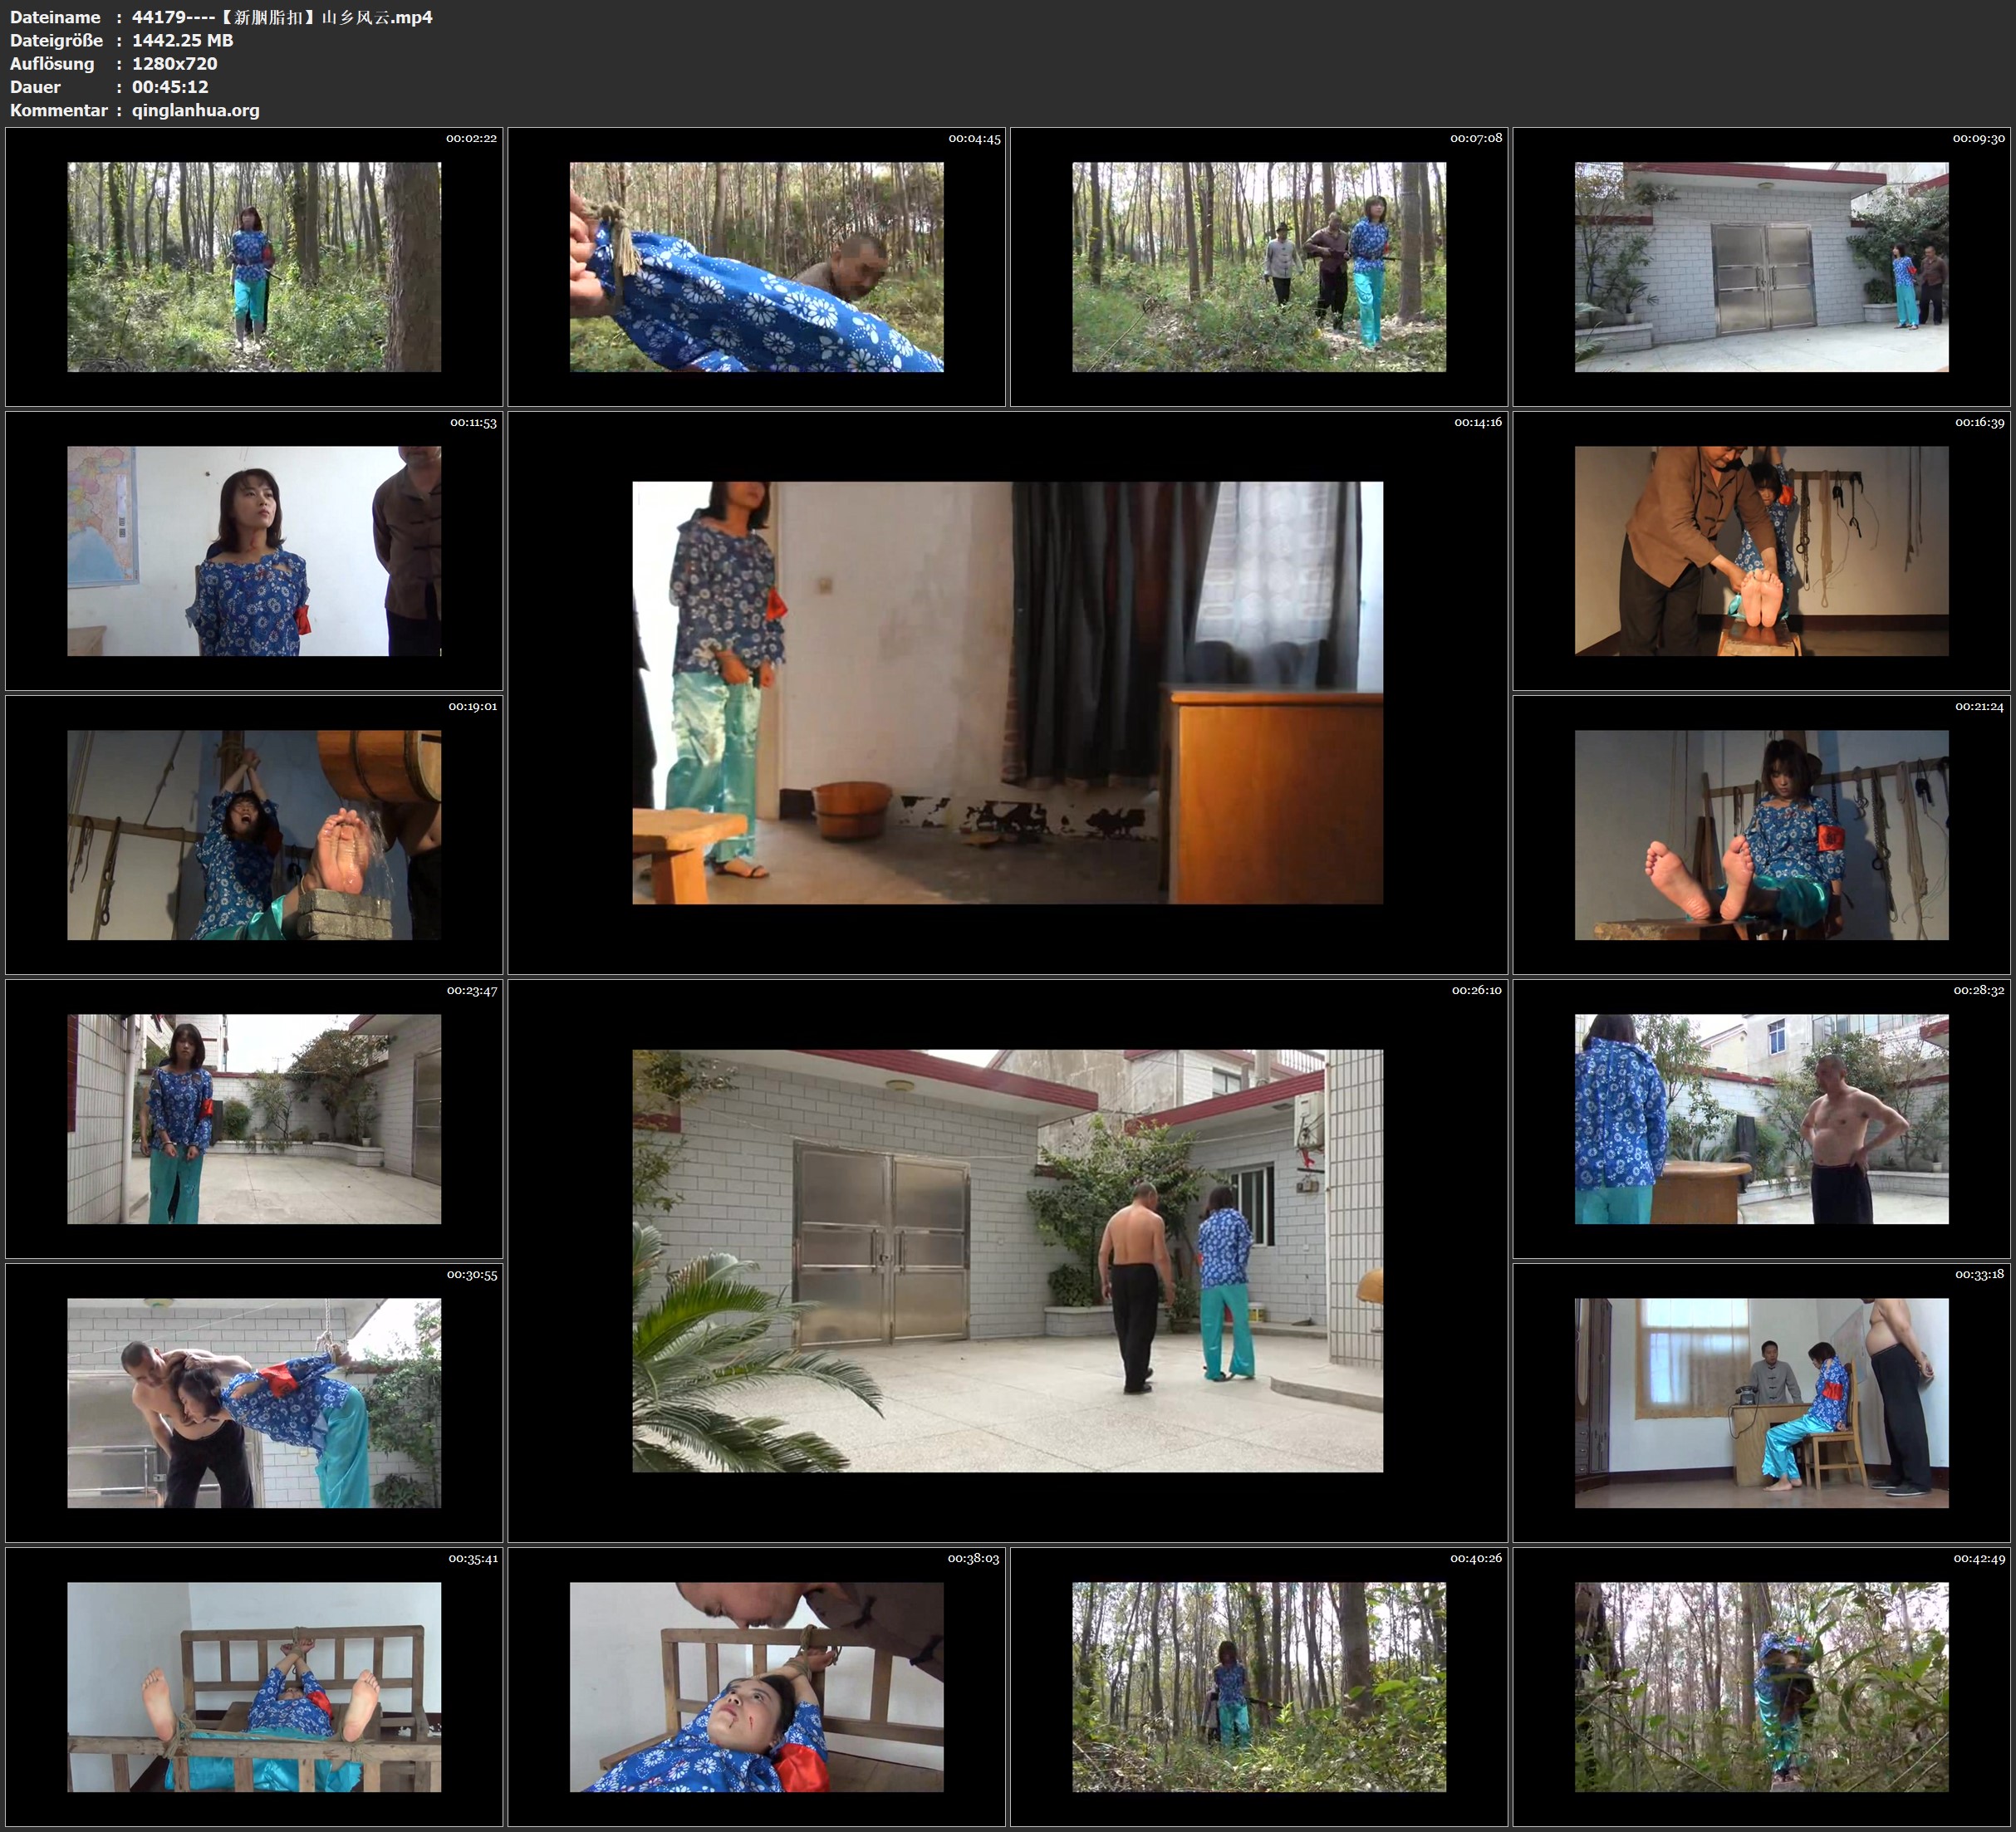Open the frame timestamped 00:16:39
Image resolution: width=2016 pixels, height=1832 pixels.
1761,551
